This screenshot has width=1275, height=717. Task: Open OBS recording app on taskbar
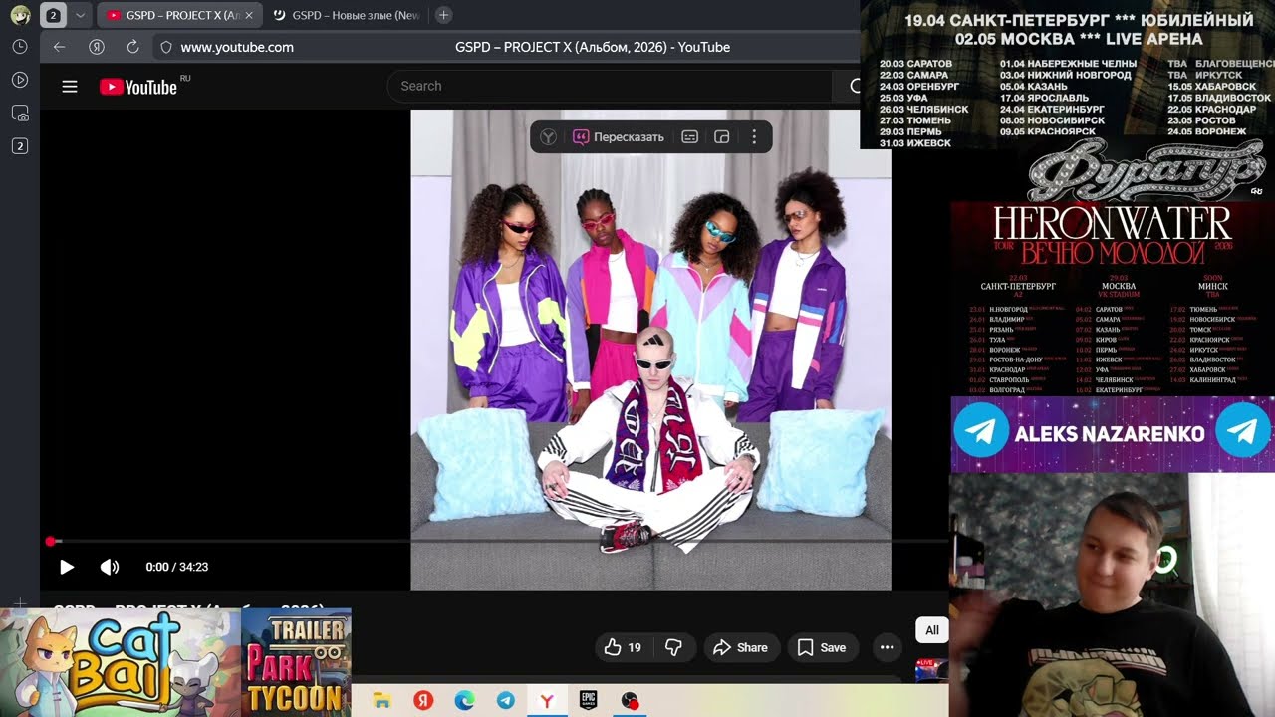click(x=629, y=701)
